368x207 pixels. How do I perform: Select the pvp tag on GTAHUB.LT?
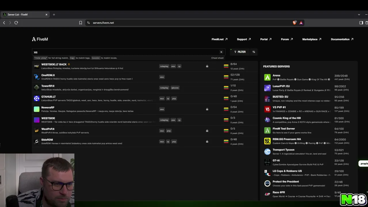coord(174,98)
